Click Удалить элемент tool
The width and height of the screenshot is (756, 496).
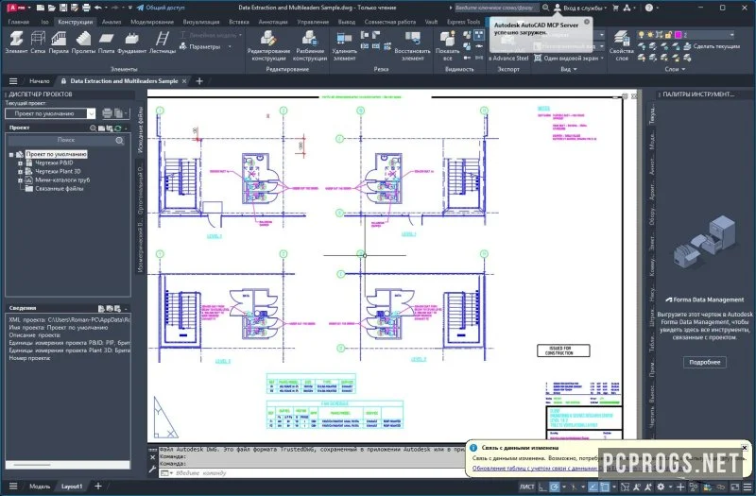point(344,45)
